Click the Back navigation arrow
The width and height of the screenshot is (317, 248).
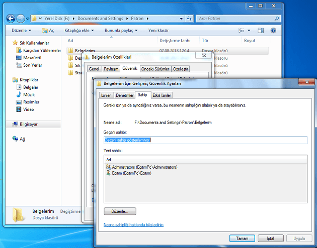[x=12, y=19]
